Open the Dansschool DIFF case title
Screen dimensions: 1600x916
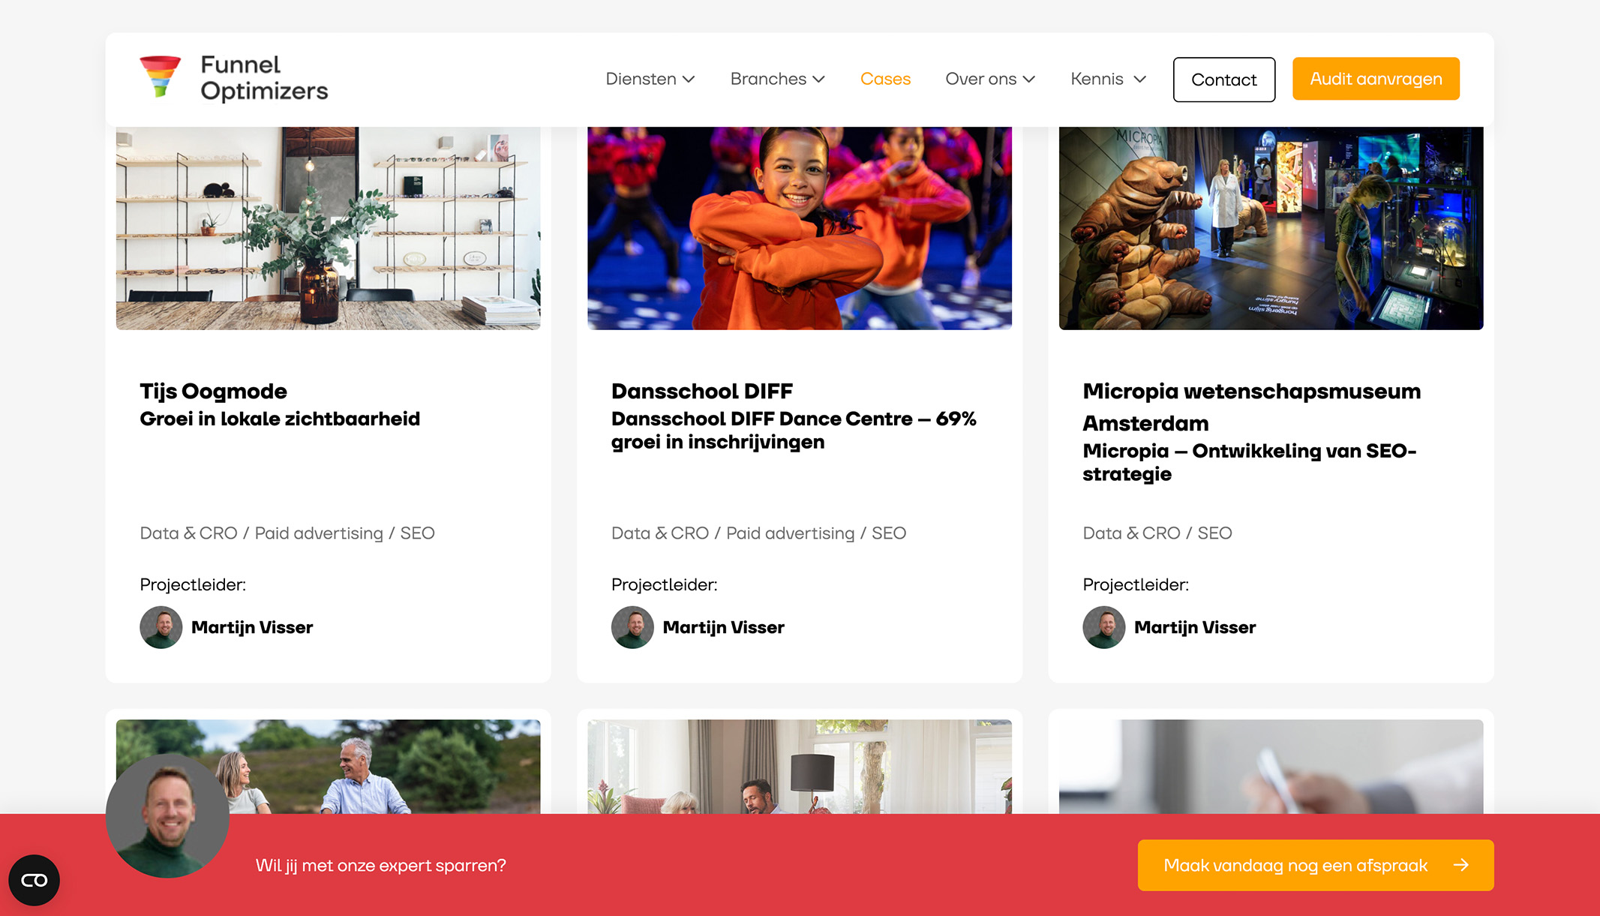pyautogui.click(x=702, y=392)
